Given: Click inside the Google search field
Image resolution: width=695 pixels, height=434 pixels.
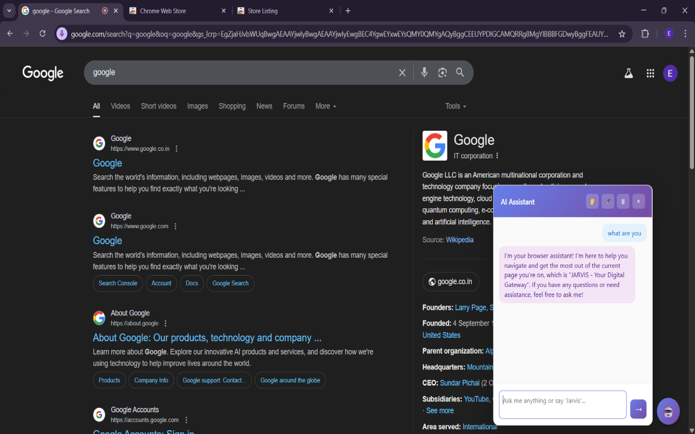Looking at the screenshot, I should point(242,73).
